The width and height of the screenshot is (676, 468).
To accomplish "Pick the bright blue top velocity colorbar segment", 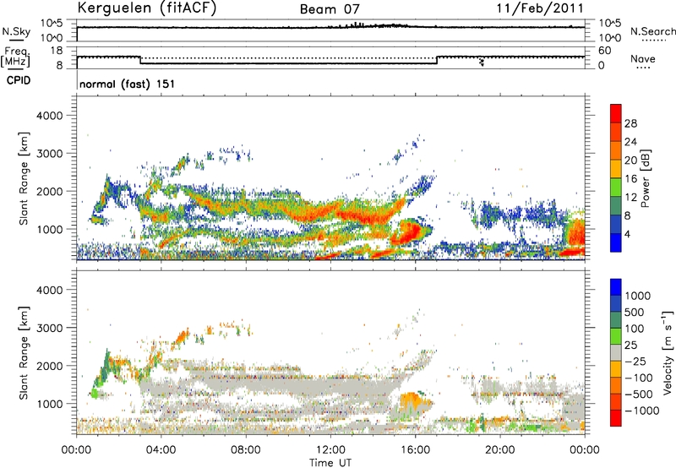I will tap(616, 287).
